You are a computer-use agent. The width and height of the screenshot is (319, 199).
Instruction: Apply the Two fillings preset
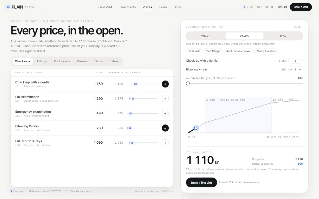click(213, 51)
